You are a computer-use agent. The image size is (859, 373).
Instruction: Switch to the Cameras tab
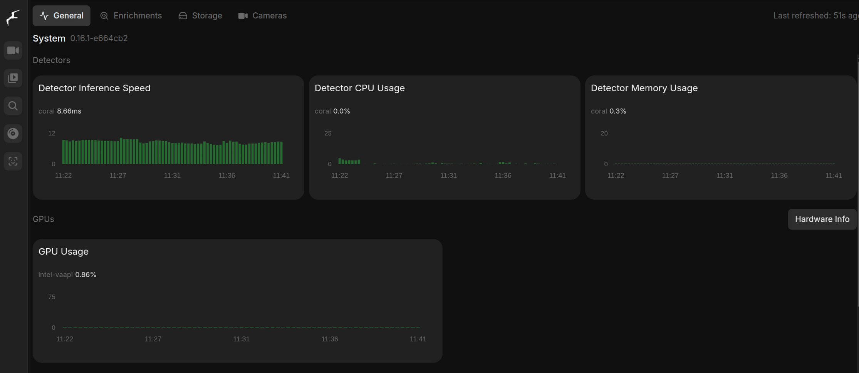[262, 16]
